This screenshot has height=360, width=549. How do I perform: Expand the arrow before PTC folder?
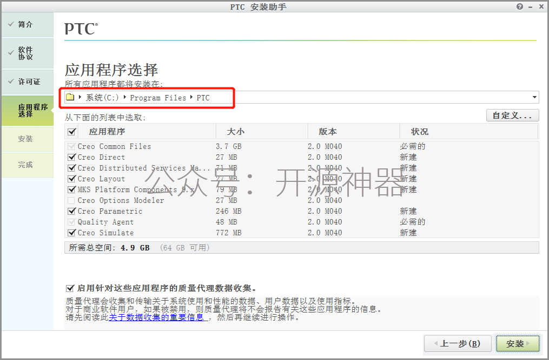pyautogui.click(x=191, y=97)
